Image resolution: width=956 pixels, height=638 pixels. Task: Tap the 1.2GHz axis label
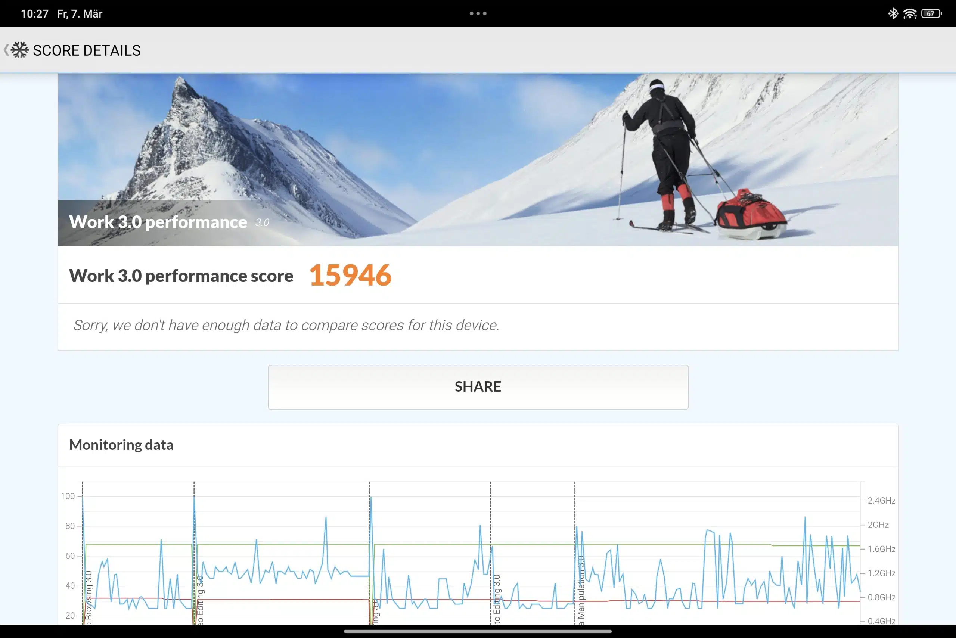[881, 573]
